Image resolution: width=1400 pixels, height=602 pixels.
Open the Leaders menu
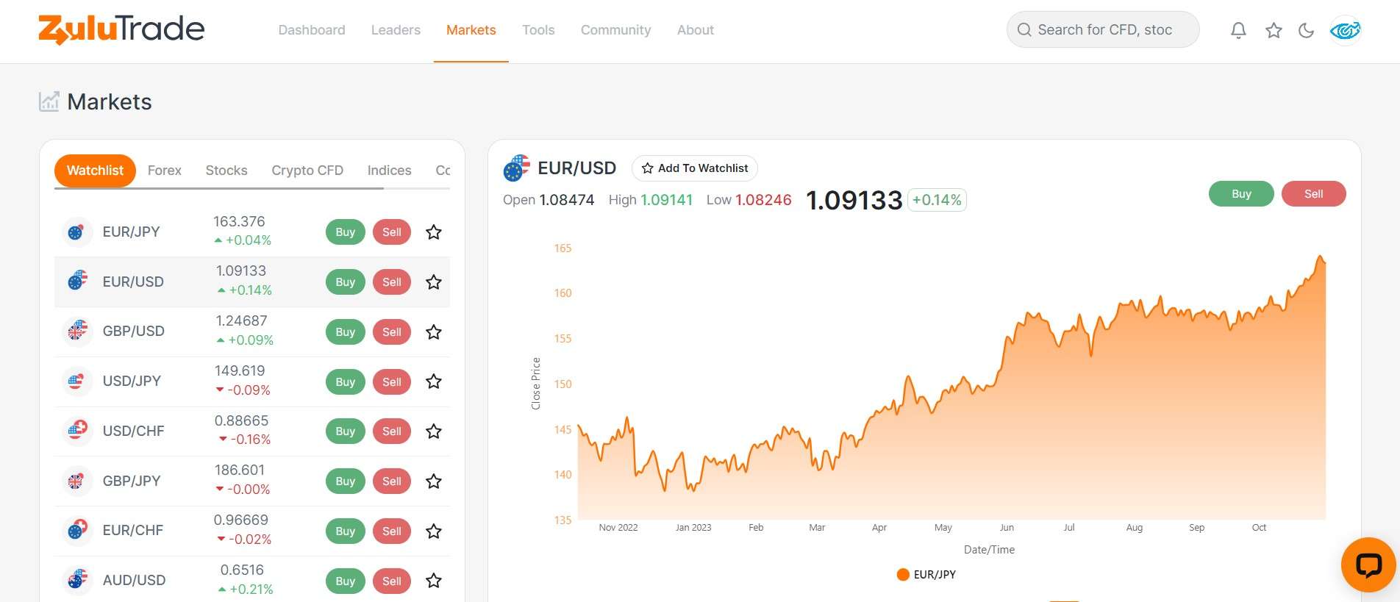point(396,30)
